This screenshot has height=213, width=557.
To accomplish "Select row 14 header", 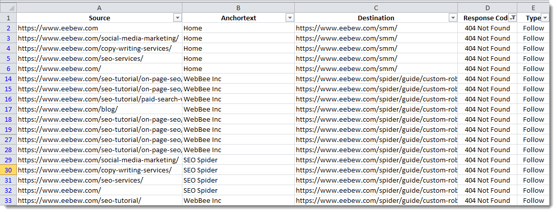I will coord(9,79).
